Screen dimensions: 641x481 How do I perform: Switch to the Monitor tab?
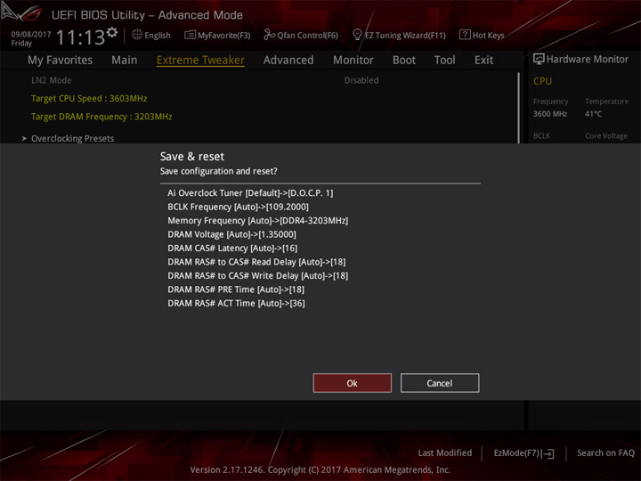tap(353, 61)
